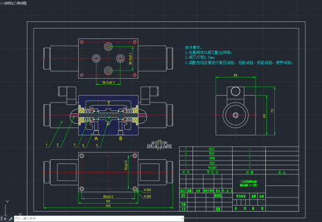Viewport: 322px width, 222px height.
Task: Select balloon number 5 leader label
Action: [97, 145]
